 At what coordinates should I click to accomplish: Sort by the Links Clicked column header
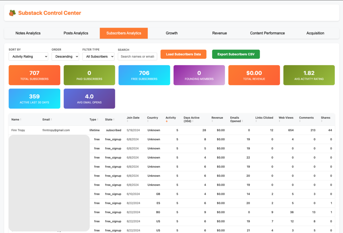click(x=264, y=119)
